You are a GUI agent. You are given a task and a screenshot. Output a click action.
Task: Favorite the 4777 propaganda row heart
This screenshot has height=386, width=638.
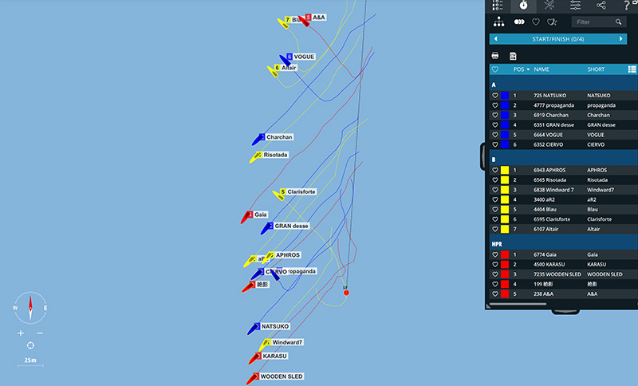(495, 105)
